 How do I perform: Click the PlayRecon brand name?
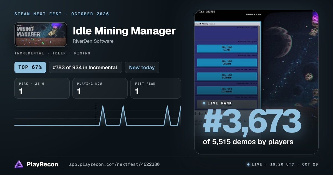pos(42,164)
